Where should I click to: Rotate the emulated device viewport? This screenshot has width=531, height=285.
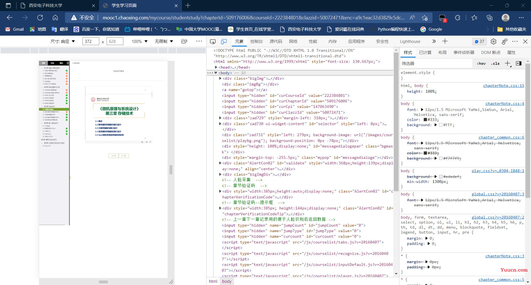184,41
